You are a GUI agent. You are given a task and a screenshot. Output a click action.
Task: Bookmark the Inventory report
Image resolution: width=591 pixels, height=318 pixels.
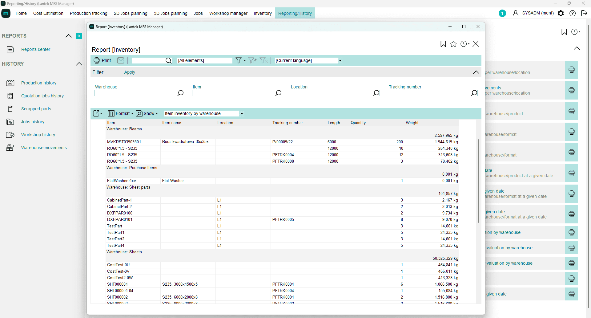click(x=443, y=44)
